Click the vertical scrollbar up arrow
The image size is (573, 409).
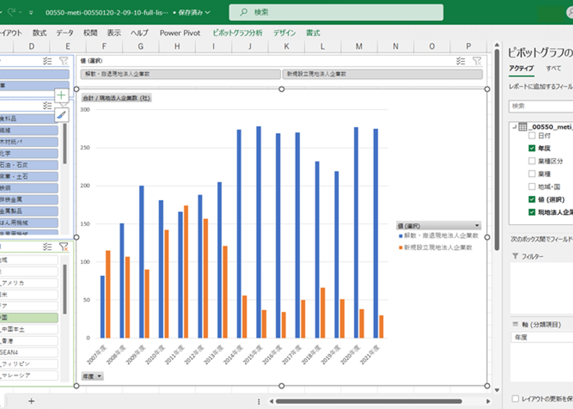497,45
